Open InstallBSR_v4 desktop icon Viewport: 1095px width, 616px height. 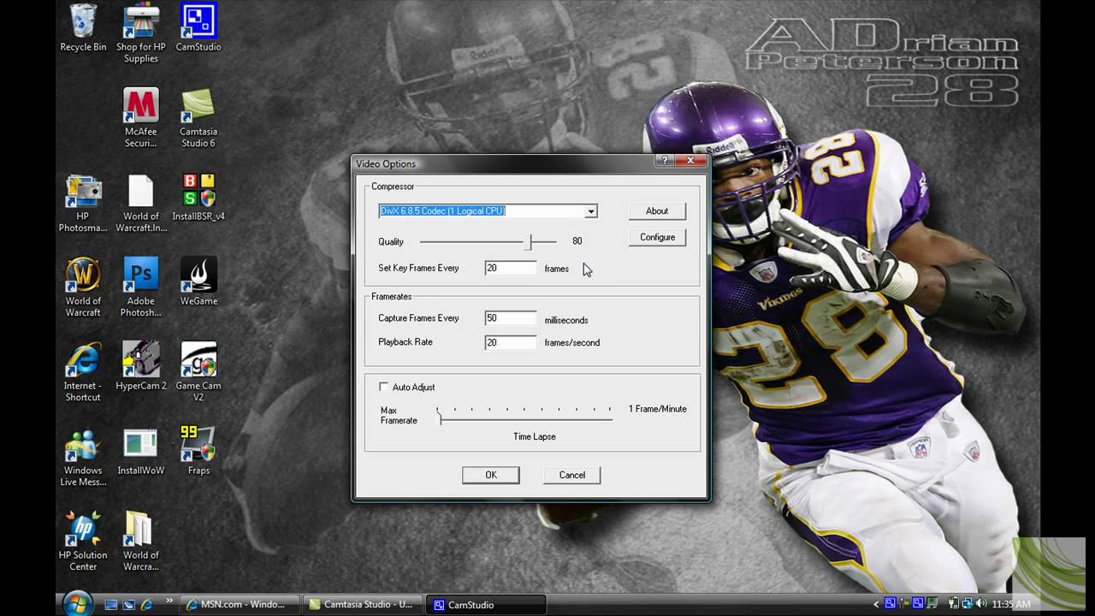point(198,198)
